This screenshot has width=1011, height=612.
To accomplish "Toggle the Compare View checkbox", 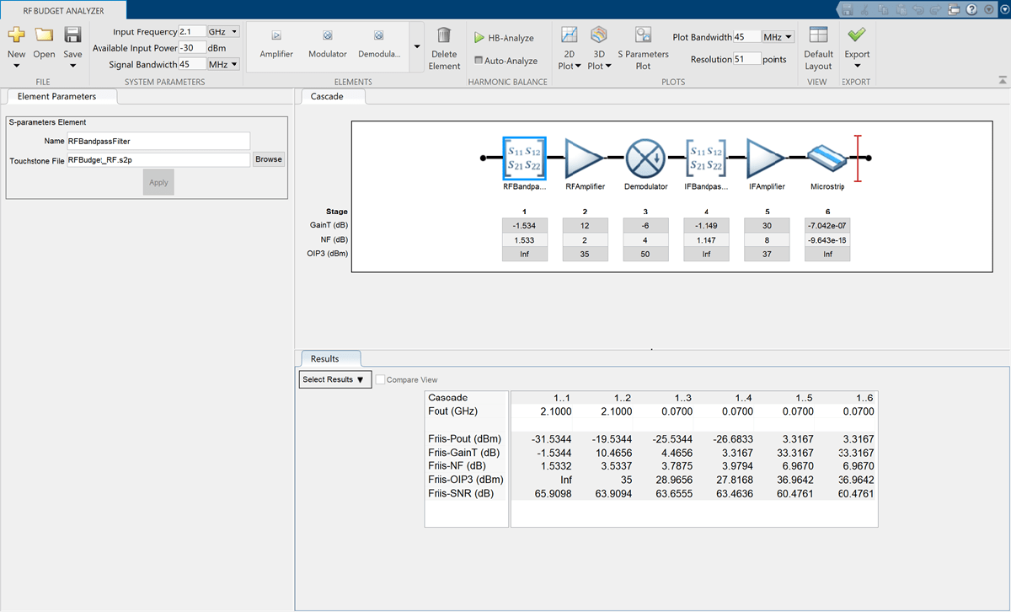I will pyautogui.click(x=382, y=380).
